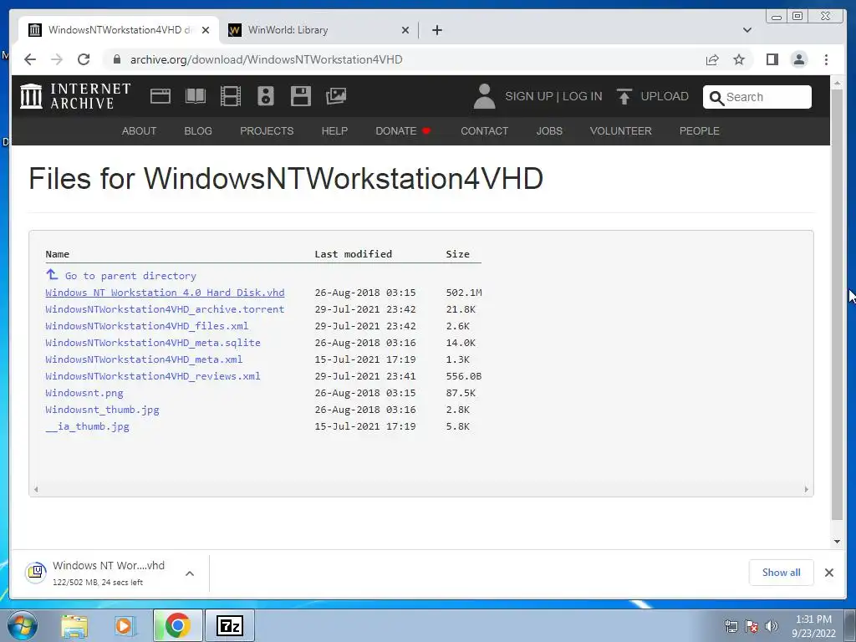
Task: Open WindowsNTWorkstation4VHD_files.xml link
Action: pyautogui.click(x=147, y=326)
